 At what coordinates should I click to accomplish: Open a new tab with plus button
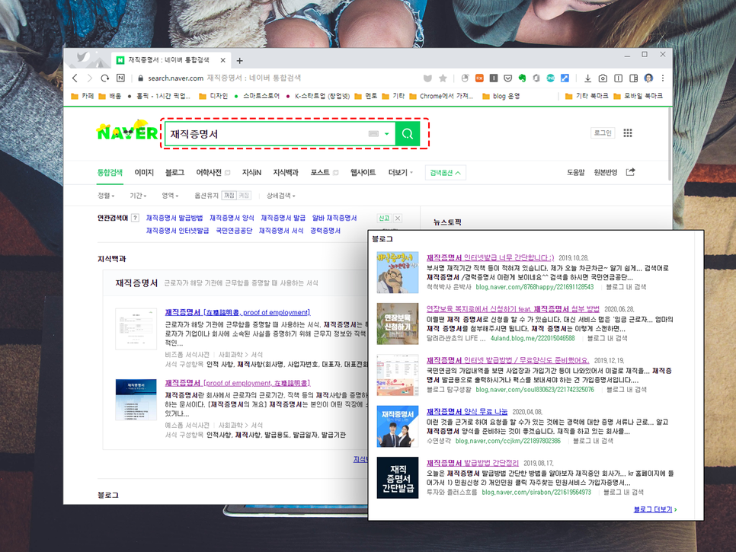tap(239, 60)
